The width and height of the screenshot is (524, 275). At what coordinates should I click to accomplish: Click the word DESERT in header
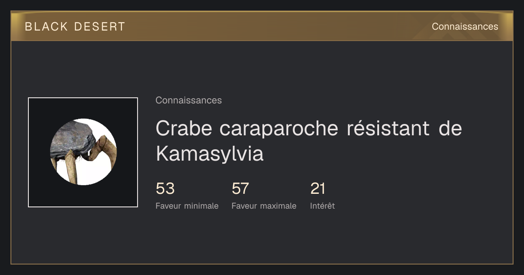[100, 27]
